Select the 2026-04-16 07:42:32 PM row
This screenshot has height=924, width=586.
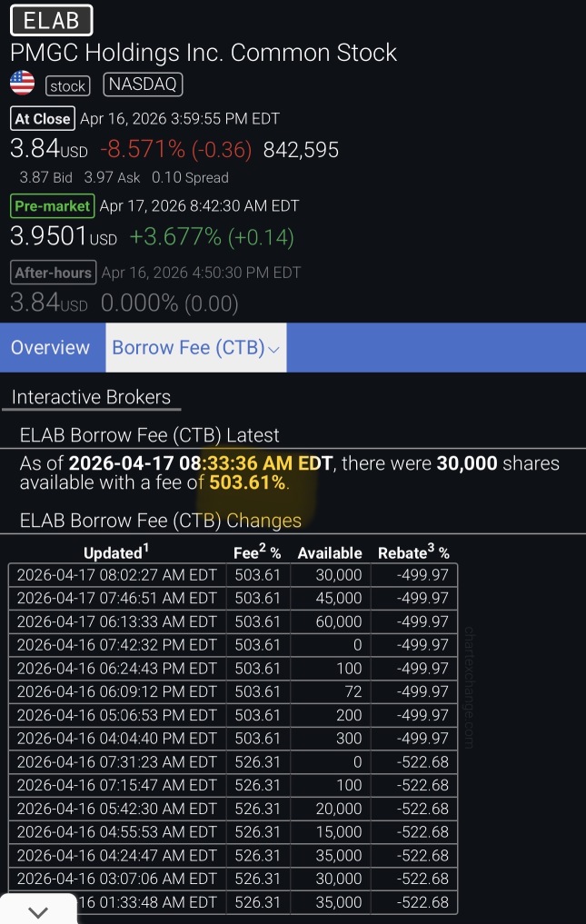pos(233,645)
